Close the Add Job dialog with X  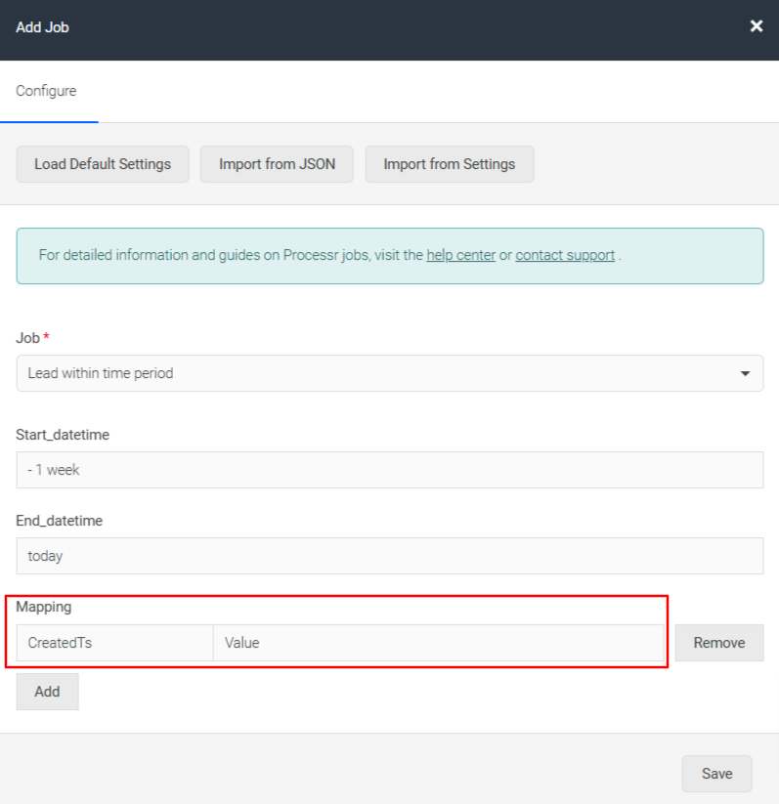click(x=756, y=26)
